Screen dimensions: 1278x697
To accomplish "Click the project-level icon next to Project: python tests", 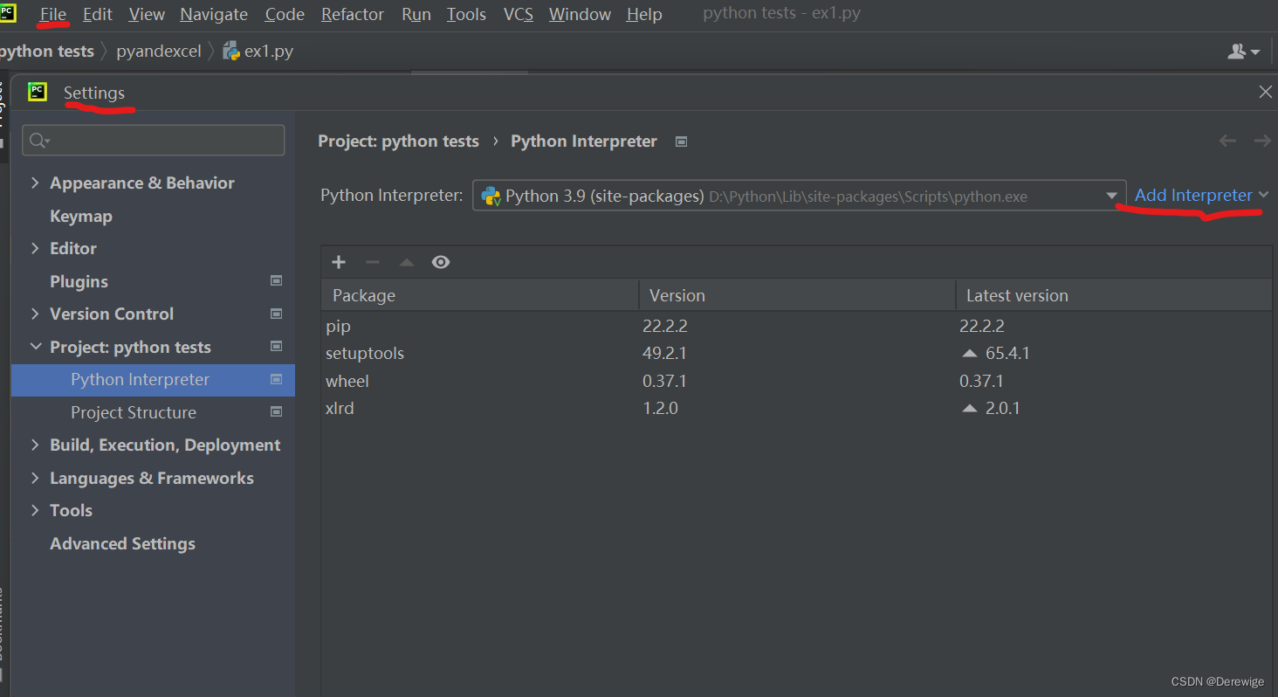I will click(277, 346).
